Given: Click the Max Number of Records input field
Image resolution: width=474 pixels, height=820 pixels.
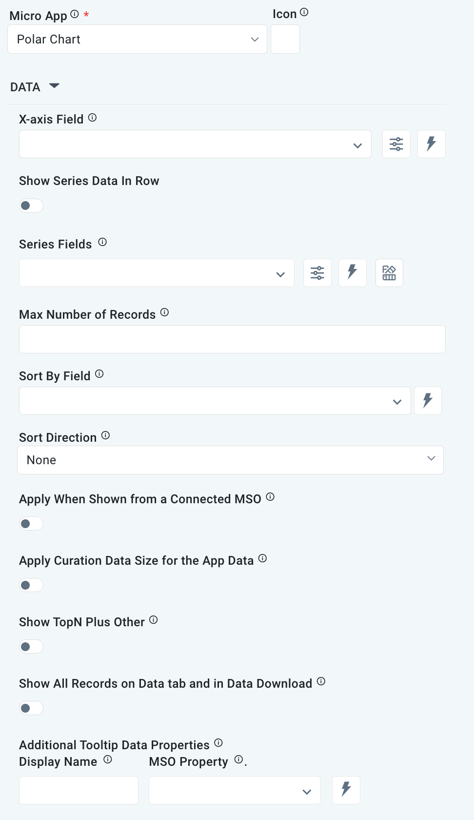Looking at the screenshot, I should (232, 339).
